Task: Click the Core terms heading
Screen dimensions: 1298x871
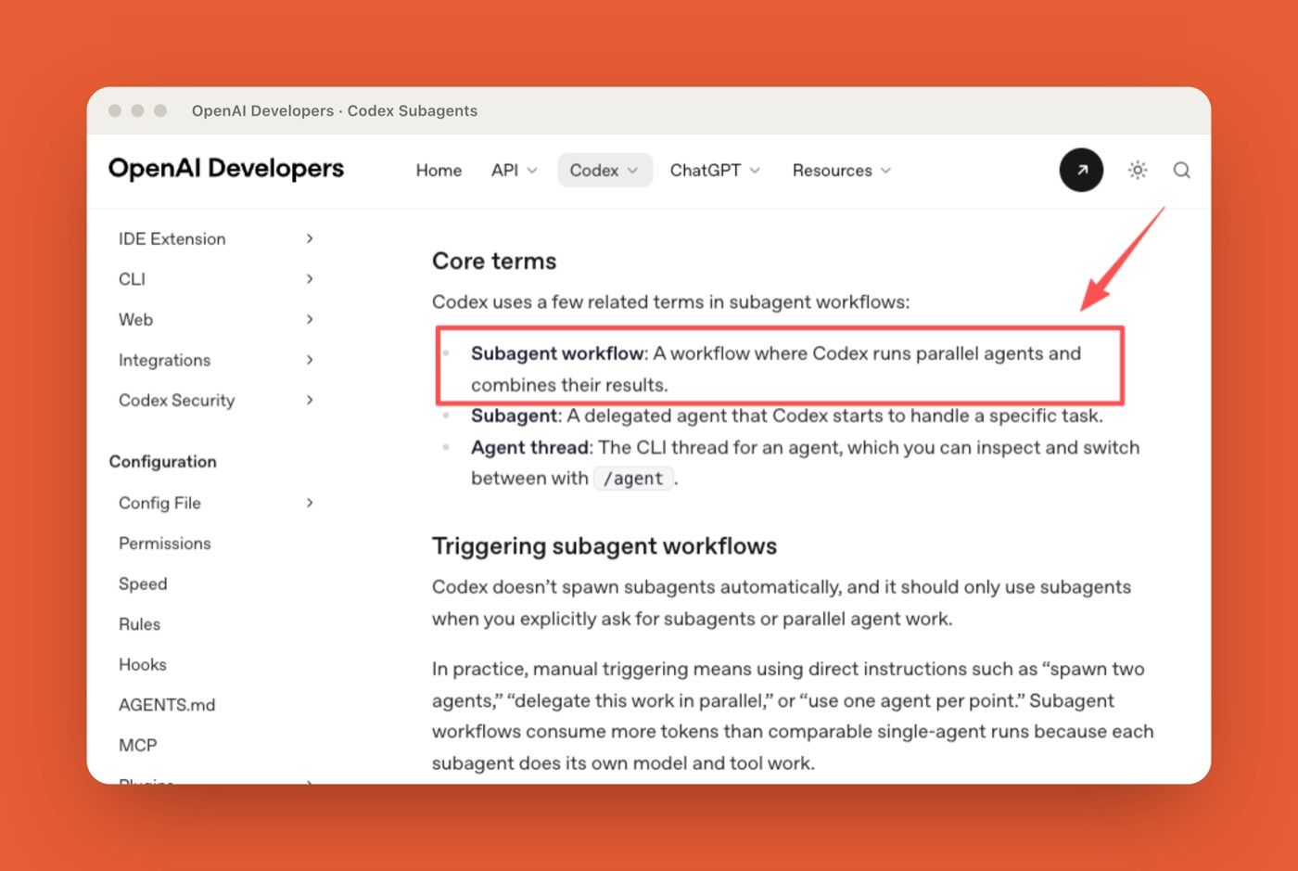Action: click(494, 261)
